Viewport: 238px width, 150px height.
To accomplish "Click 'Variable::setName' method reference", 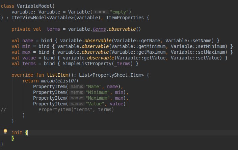I will 188,41.
